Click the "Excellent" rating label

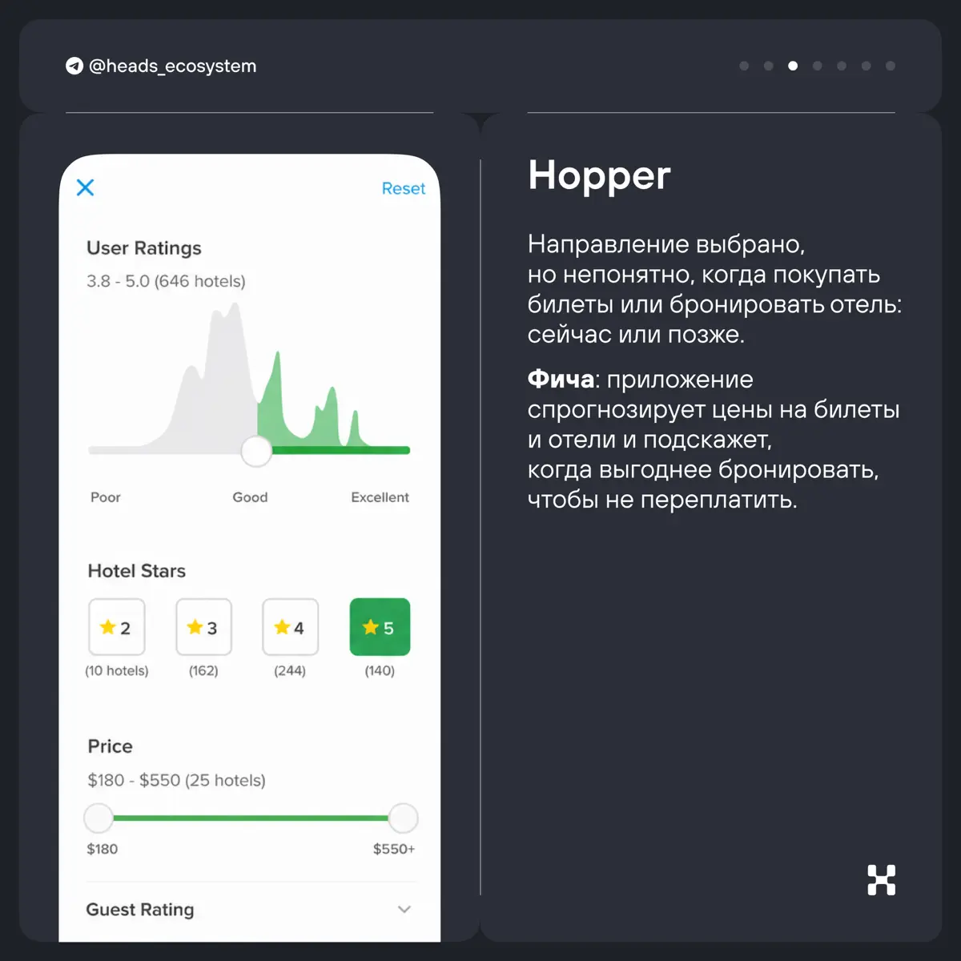tap(380, 497)
